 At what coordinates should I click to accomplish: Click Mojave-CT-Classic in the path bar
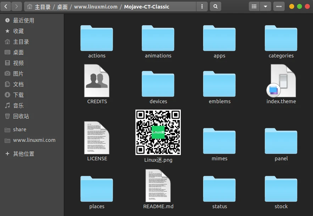point(147,7)
